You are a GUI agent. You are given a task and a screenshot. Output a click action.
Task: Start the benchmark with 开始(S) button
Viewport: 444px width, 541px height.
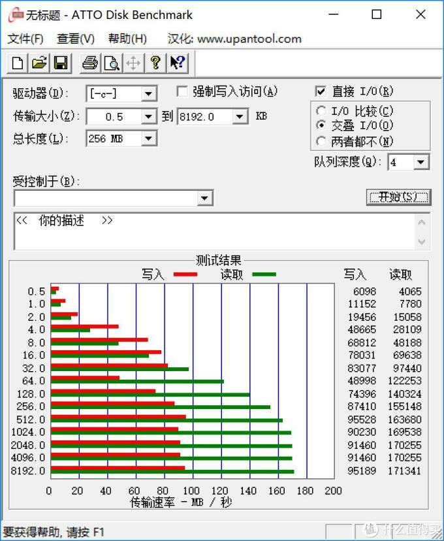coord(399,197)
